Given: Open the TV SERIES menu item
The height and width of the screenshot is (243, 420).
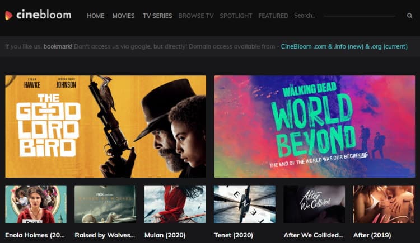Looking at the screenshot, I should click(157, 16).
